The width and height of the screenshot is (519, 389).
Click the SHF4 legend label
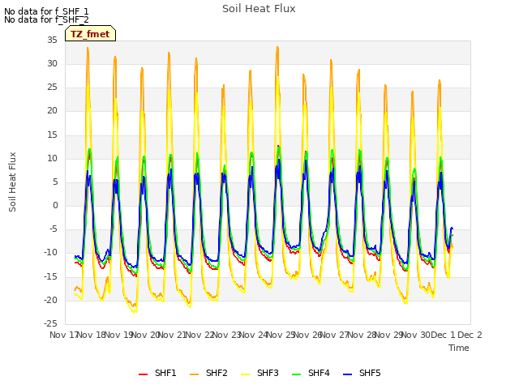(x=319, y=373)
